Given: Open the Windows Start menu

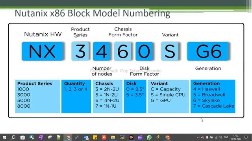Looking at the screenshot, I should [x=4, y=137].
